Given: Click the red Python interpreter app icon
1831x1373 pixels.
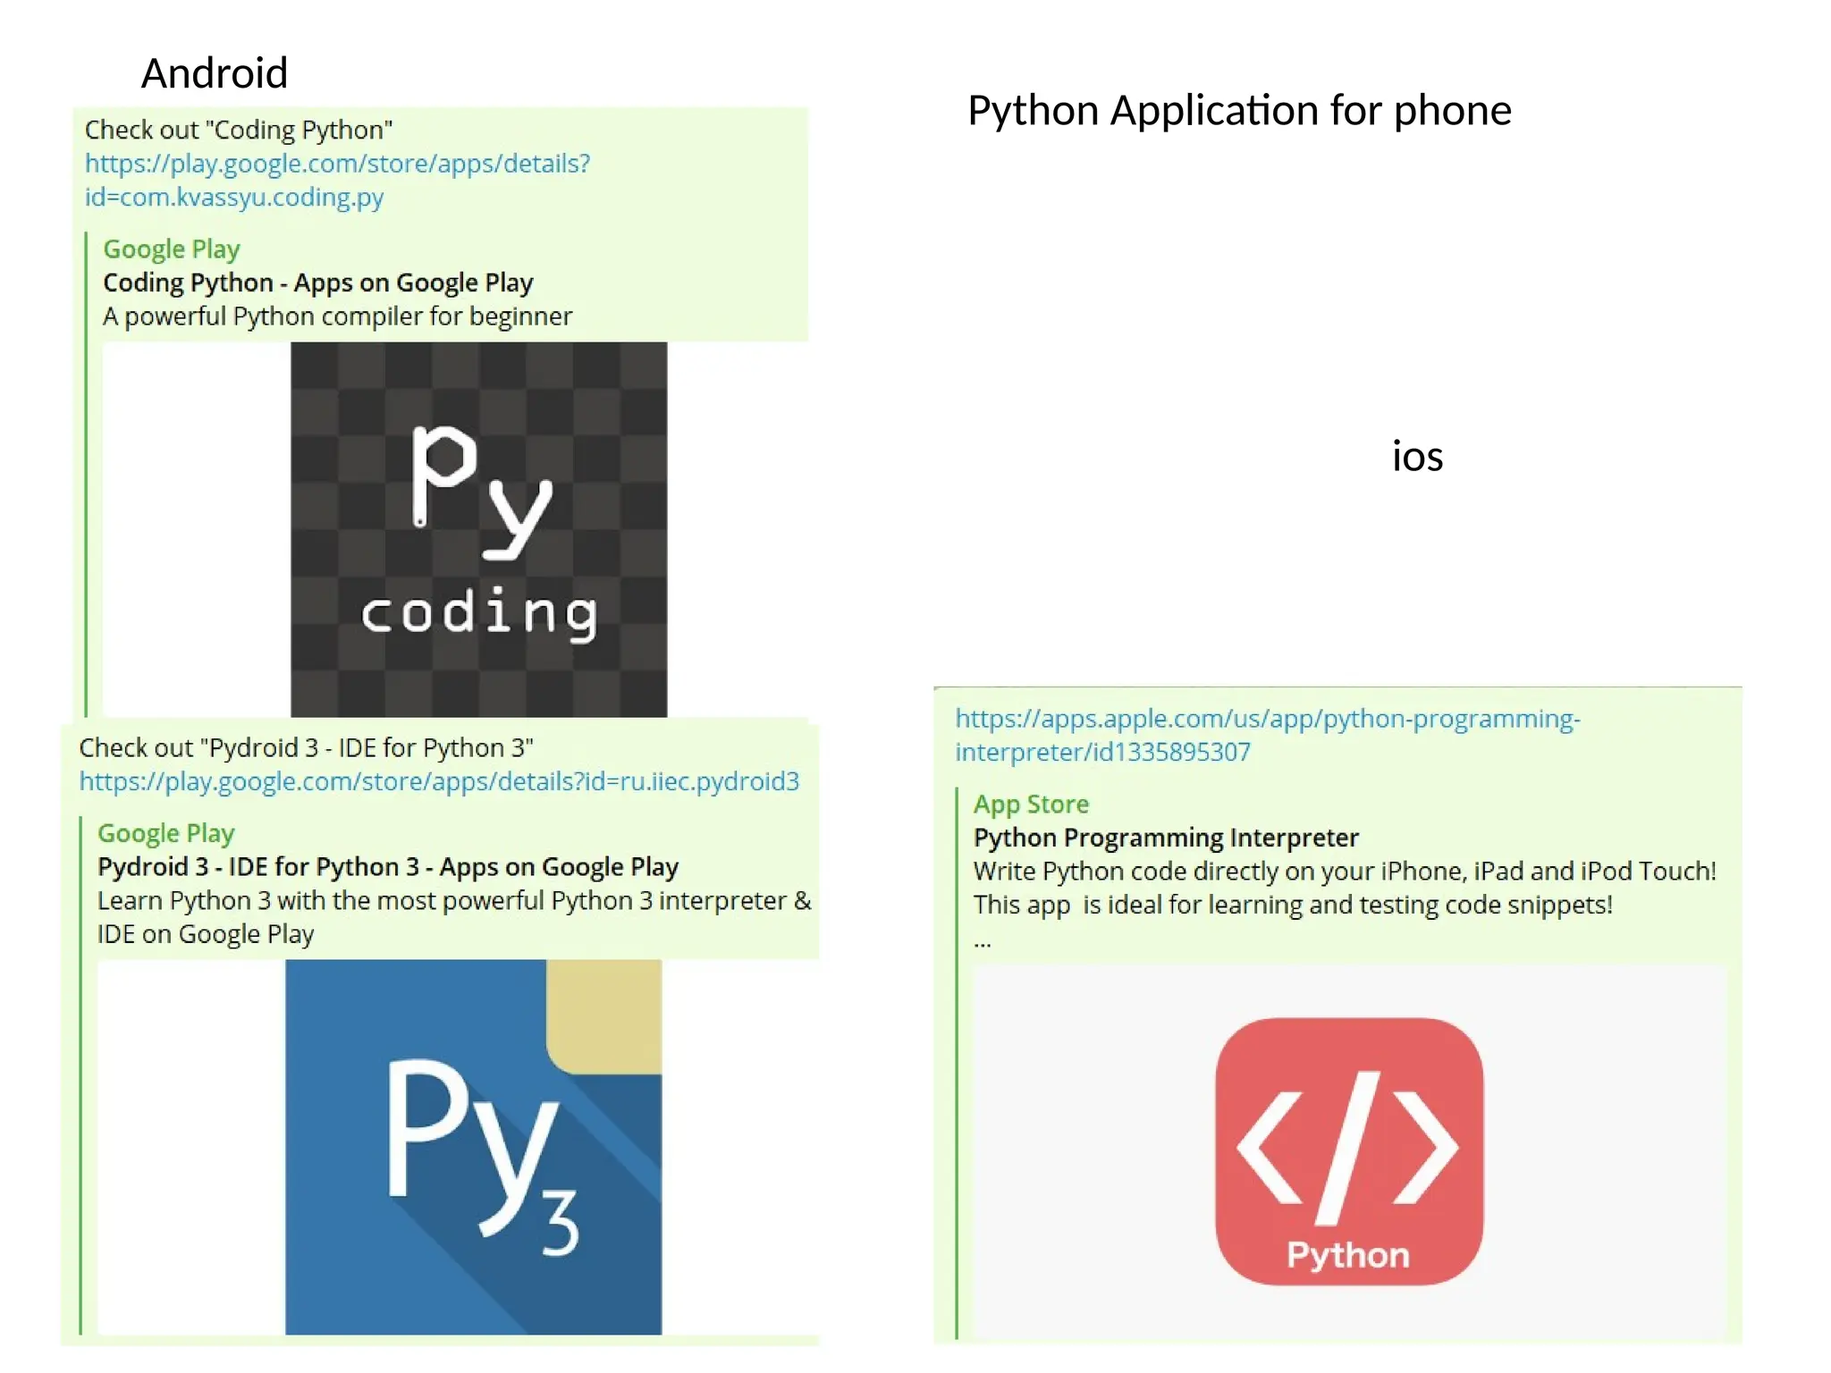Looking at the screenshot, I should tap(1348, 1151).
